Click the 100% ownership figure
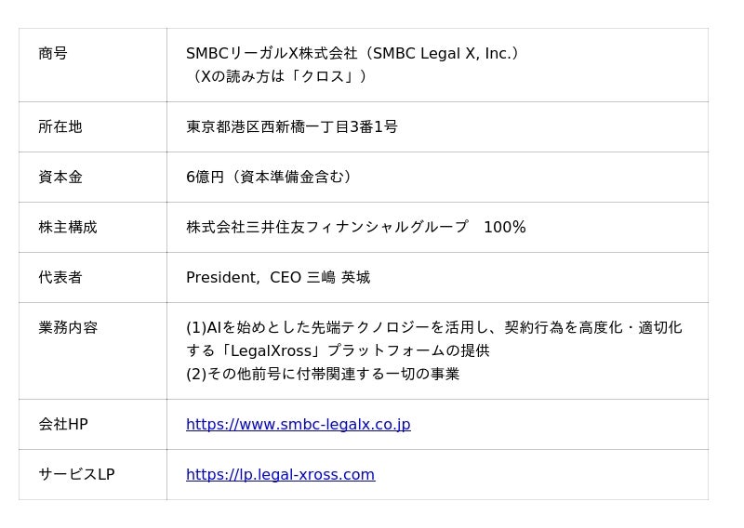This screenshot has width=744, height=528. pos(505,228)
